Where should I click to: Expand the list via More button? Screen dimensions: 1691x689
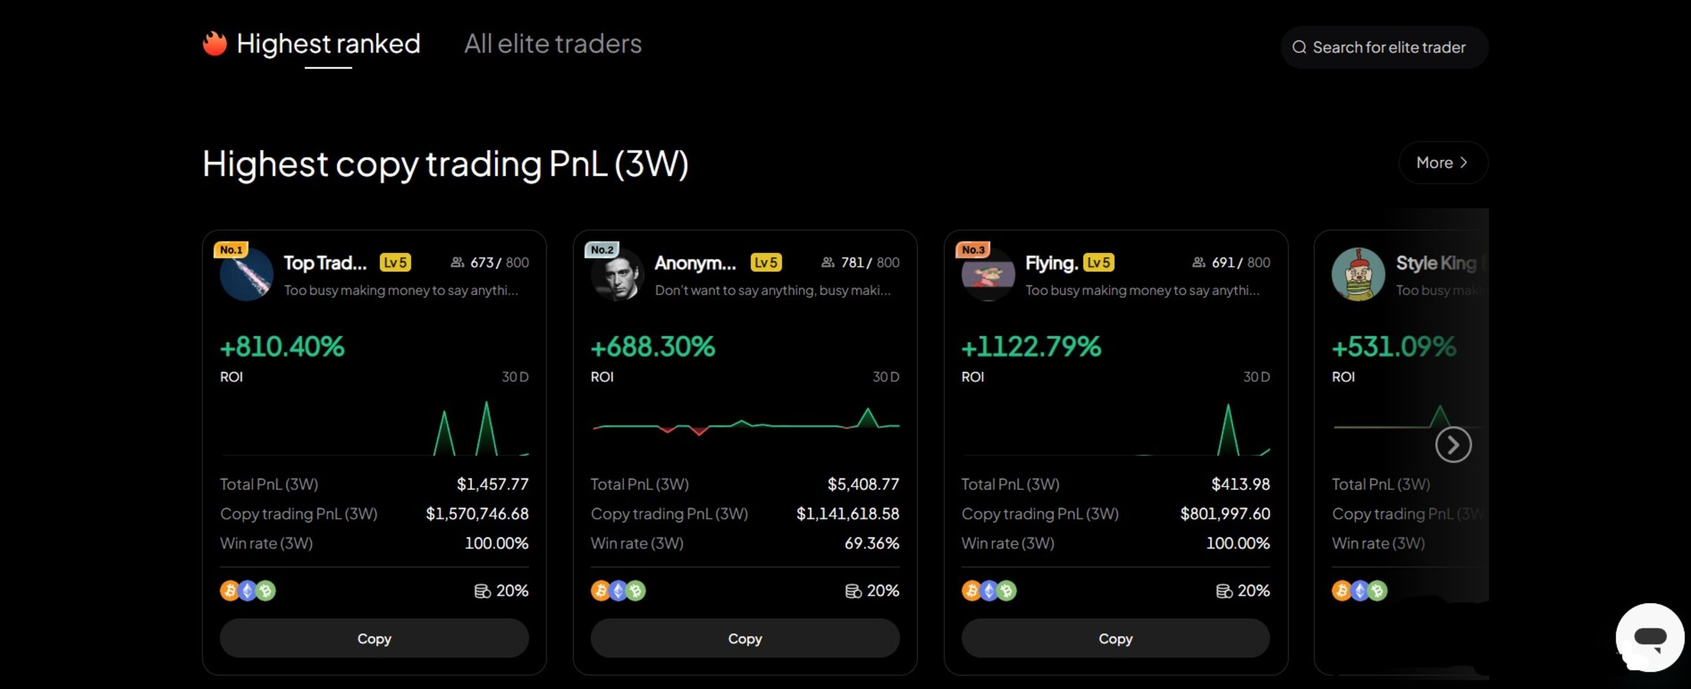click(1442, 162)
